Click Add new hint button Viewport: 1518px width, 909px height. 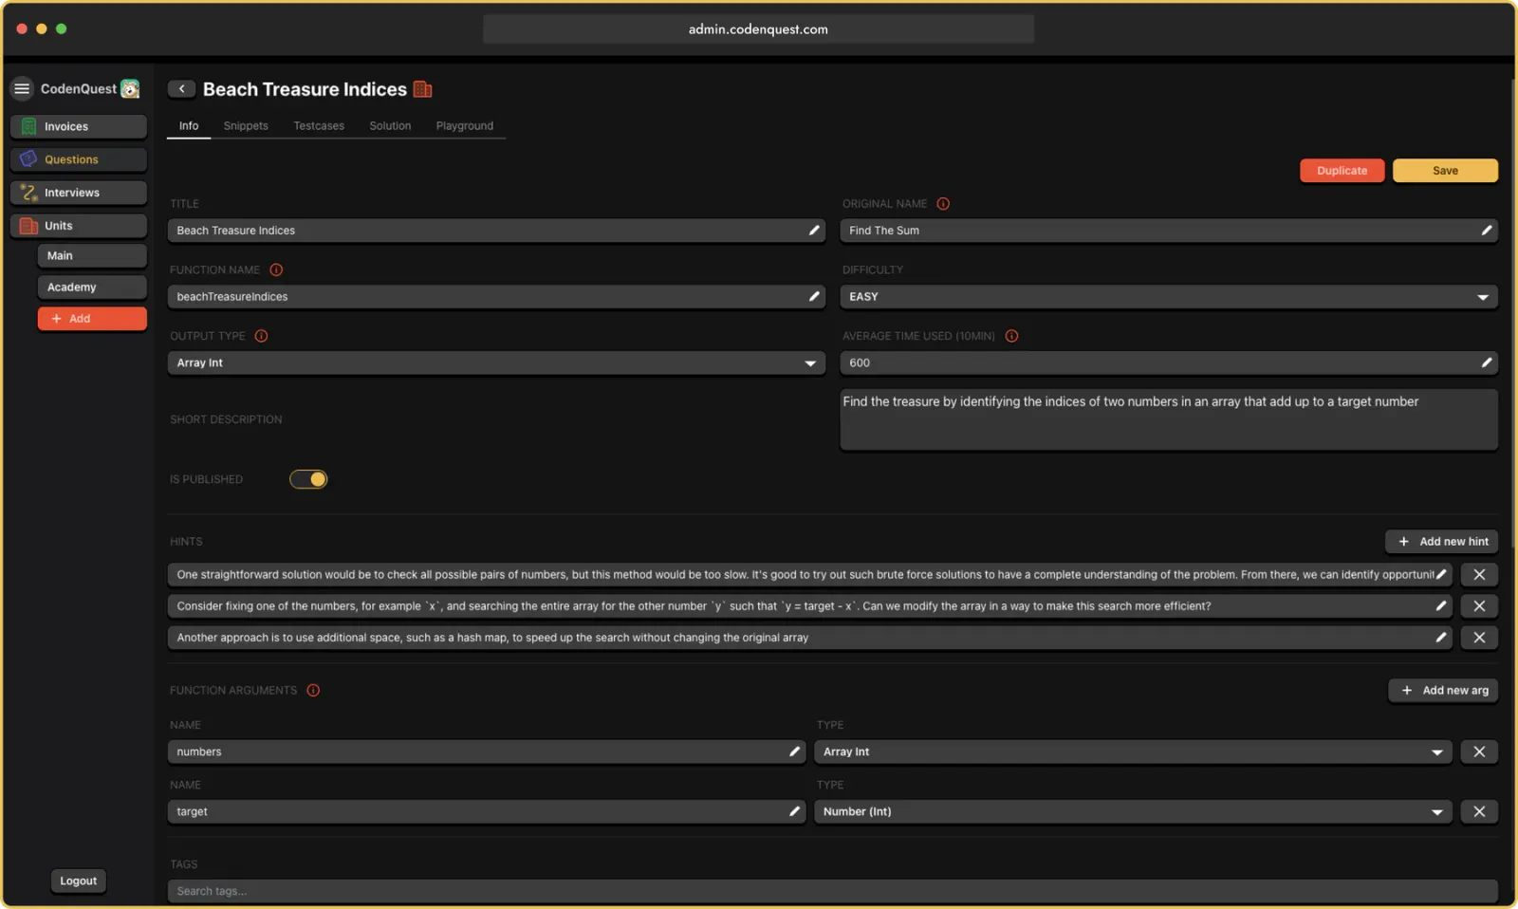[1442, 541]
